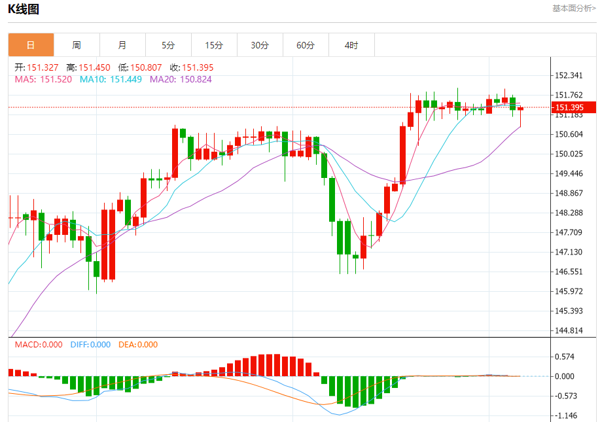Click the MA5: 151.520 indicator label
The width and height of the screenshot is (600, 422).
pos(43,80)
